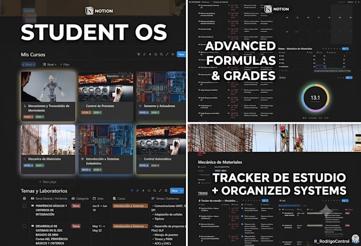Click the TEMAS heading on Mecánica de Materiales page
The height and width of the screenshot is (246, 361).
pos(203,193)
